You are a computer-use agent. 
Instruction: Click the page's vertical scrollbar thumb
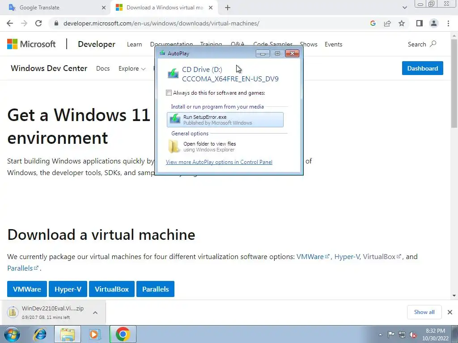pos(454,83)
